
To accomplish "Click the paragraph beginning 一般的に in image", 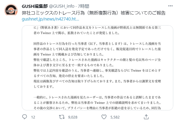I will pyautogui.click(x=99, y=98).
